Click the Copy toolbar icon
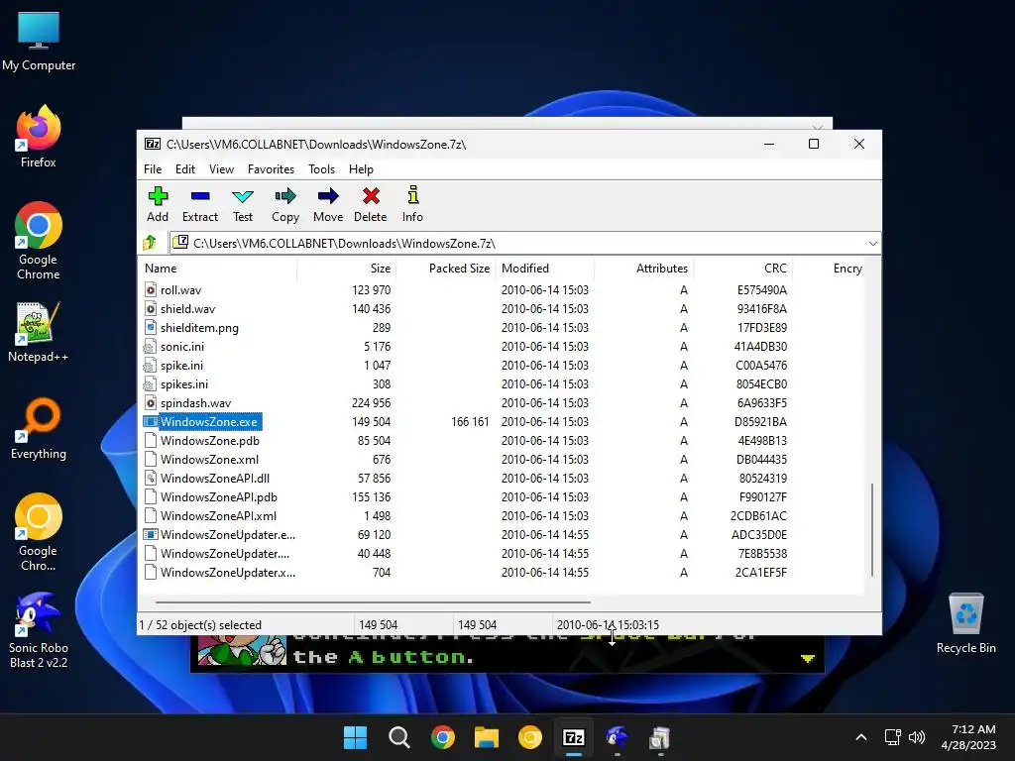Screen dimensions: 1015x761 coord(285,204)
